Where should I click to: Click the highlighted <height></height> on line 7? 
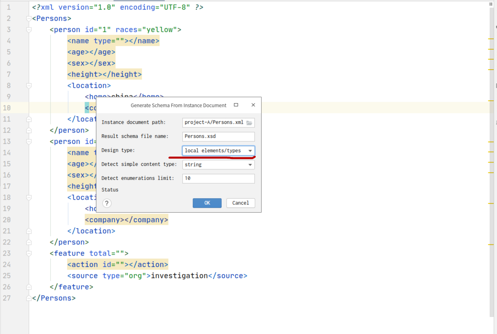click(104, 74)
